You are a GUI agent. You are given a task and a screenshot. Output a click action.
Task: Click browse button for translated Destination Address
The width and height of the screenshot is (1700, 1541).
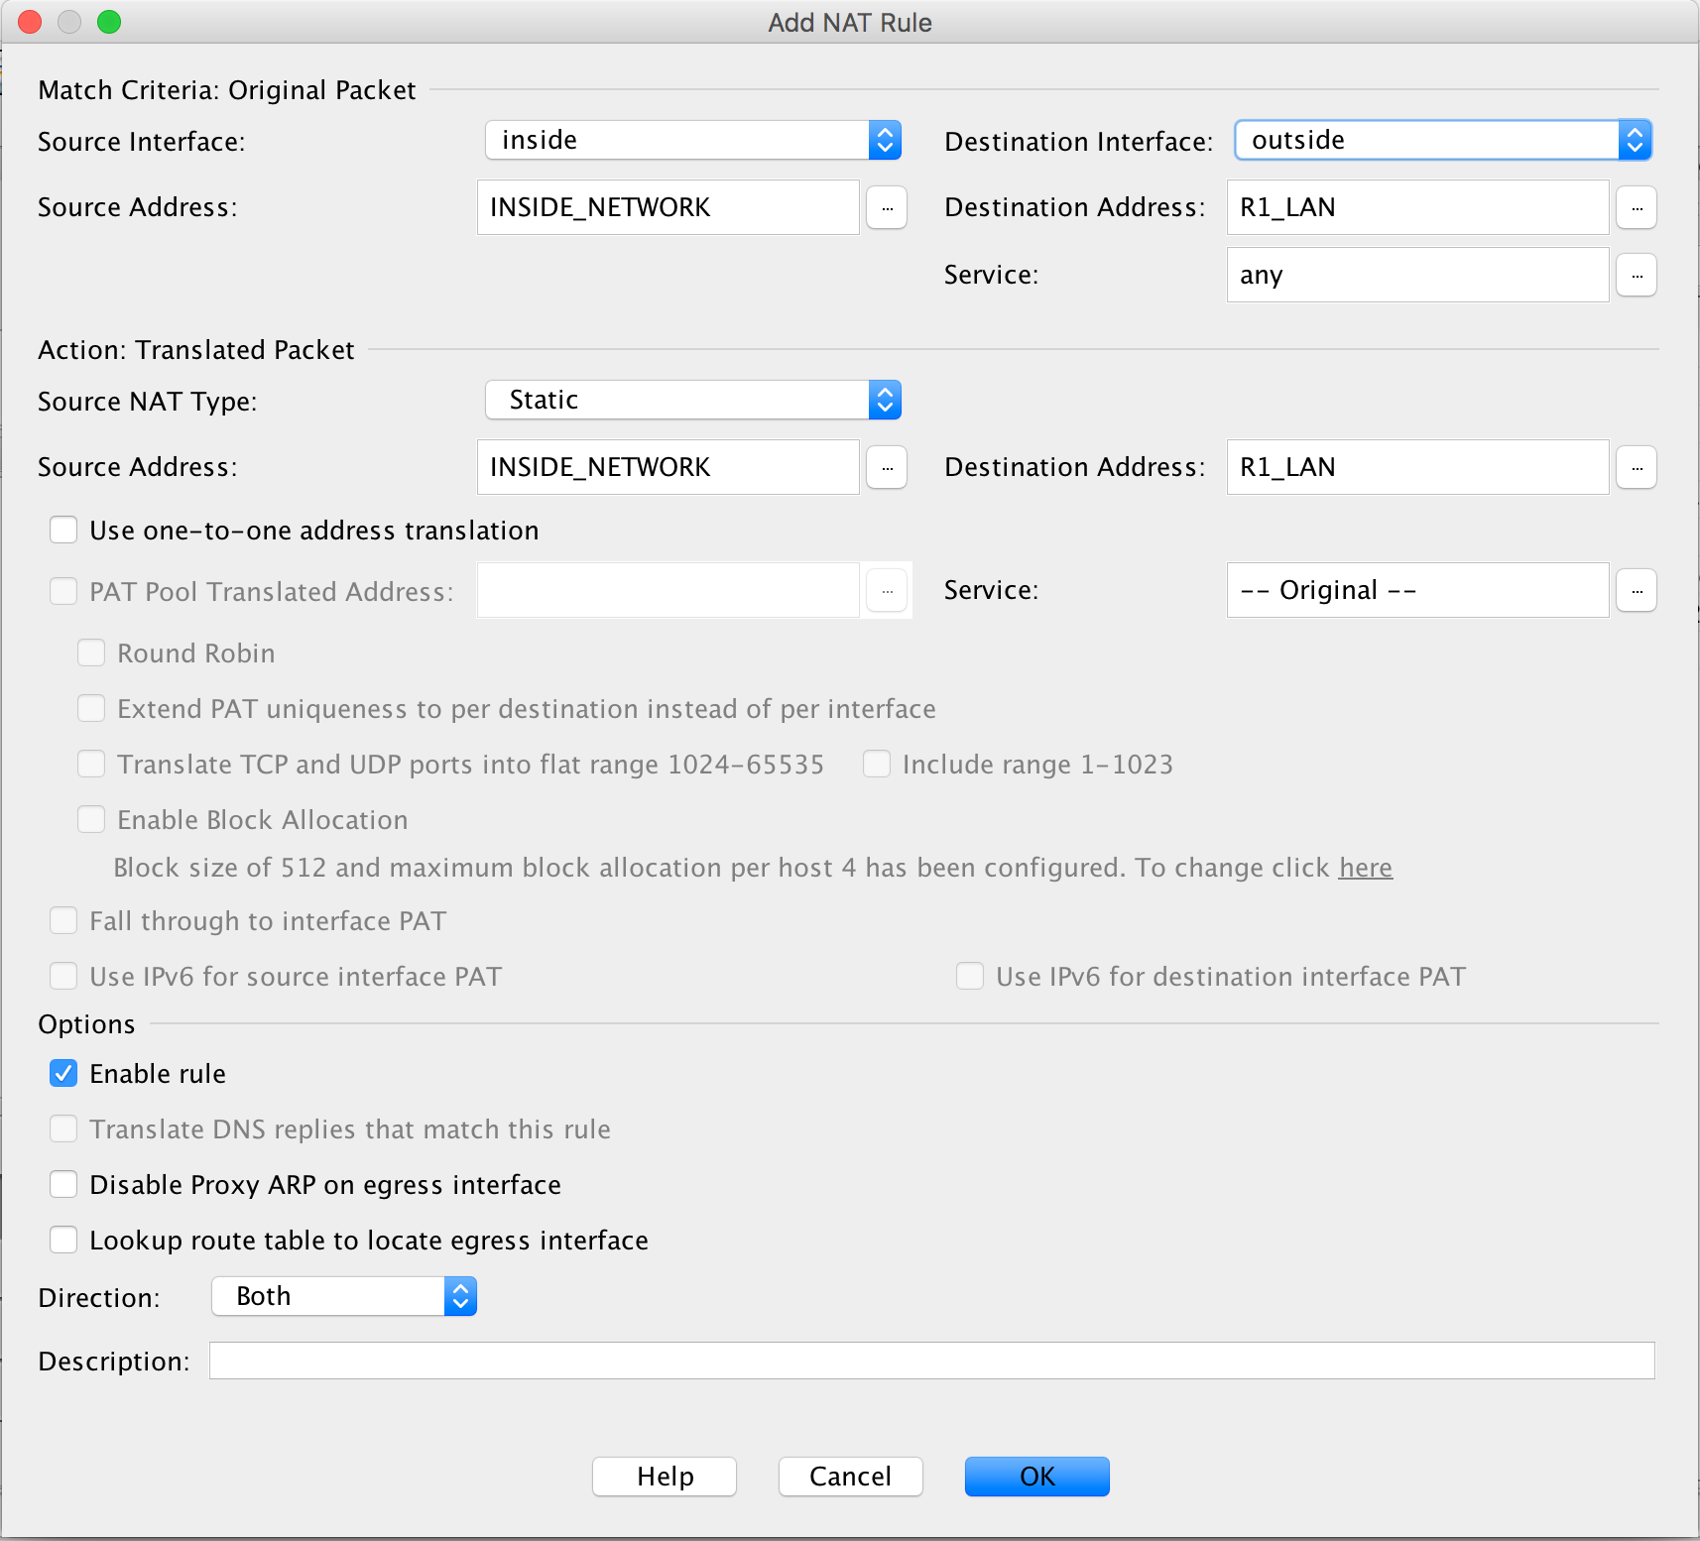click(x=1636, y=468)
